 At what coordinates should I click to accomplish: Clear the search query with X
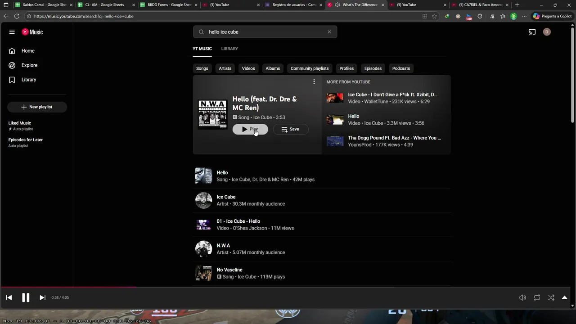tap(329, 32)
